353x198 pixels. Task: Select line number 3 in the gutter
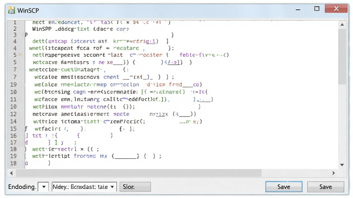coord(15,35)
